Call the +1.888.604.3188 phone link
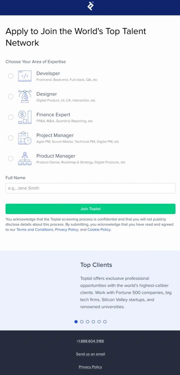 coord(90,341)
